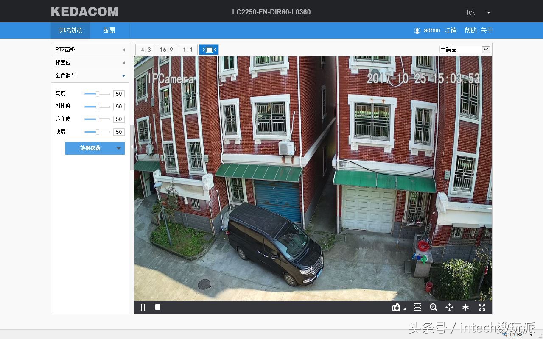The image size is (543, 339).
Task: Take a snapshot with the camera icon
Action: point(396,308)
